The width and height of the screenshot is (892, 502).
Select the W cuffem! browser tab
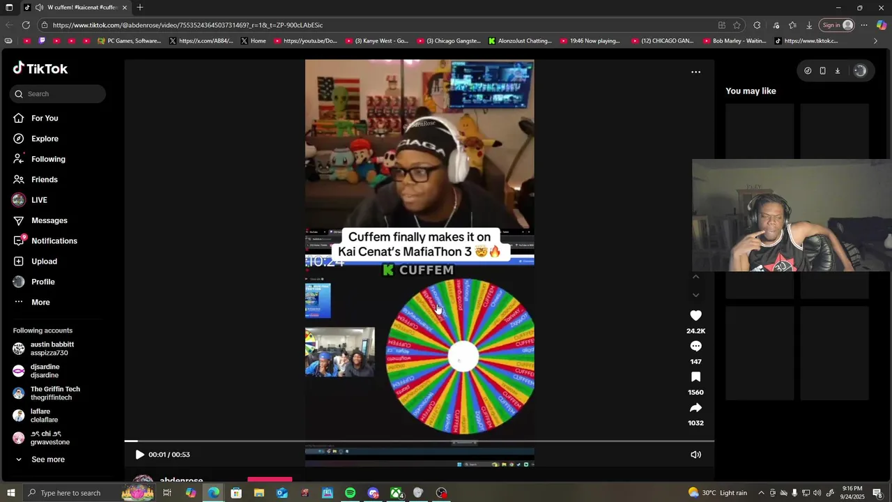[75, 7]
